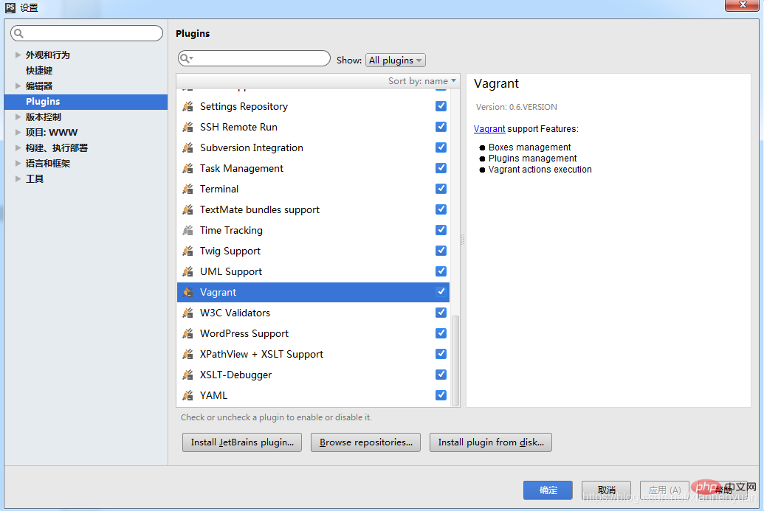Screen dimensions: 764x511
Task: Expand the 版本控制 settings node
Action: pos(18,117)
